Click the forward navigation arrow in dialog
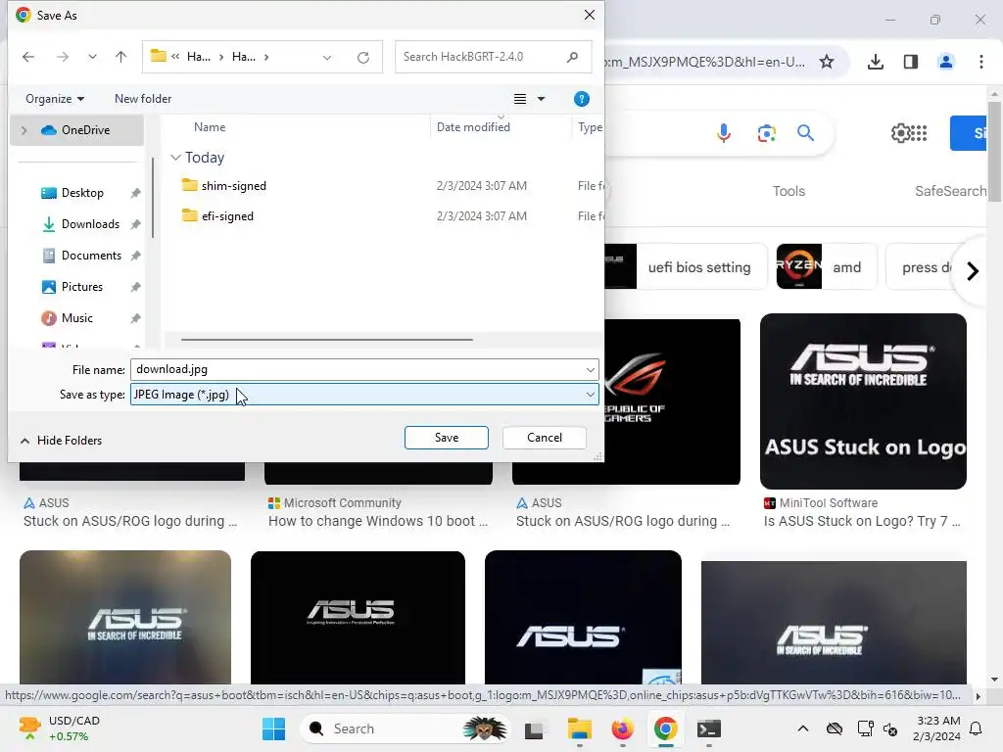This screenshot has width=1003, height=752. [62, 57]
